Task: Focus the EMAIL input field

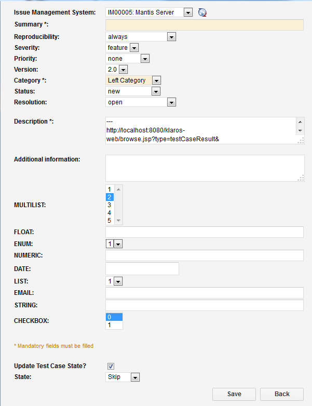Action: pos(204,293)
